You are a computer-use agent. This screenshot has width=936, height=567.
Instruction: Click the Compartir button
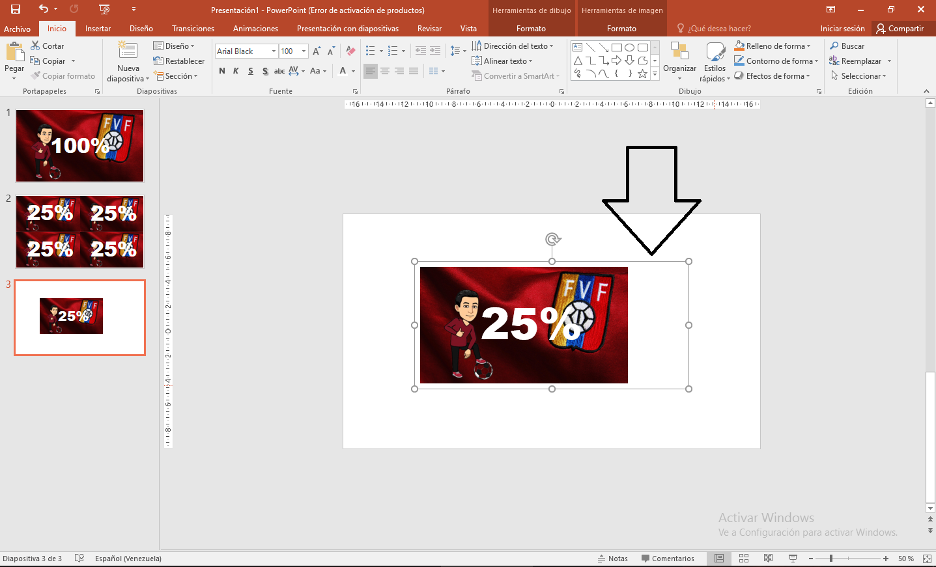point(900,29)
